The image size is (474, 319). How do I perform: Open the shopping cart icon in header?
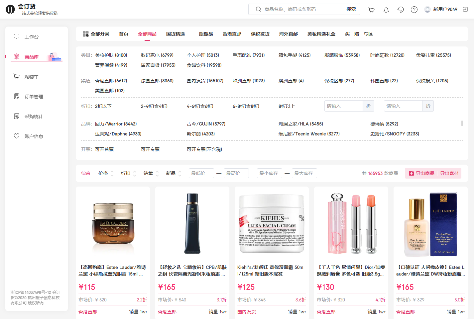point(372,10)
